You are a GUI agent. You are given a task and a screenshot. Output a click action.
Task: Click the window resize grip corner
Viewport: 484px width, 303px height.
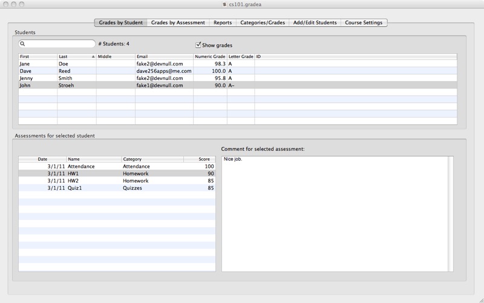[481, 300]
